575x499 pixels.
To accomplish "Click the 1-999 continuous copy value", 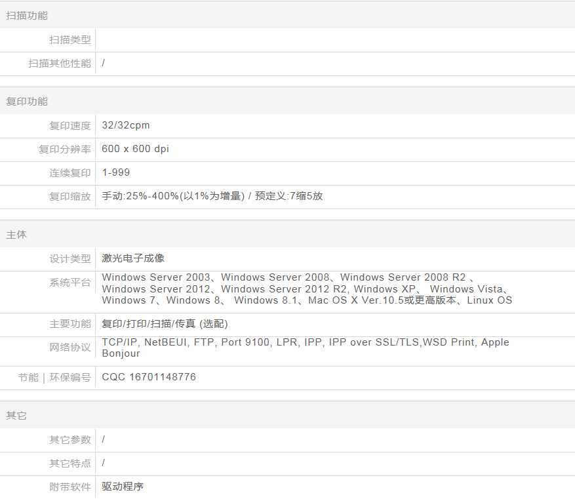I will [x=116, y=172].
